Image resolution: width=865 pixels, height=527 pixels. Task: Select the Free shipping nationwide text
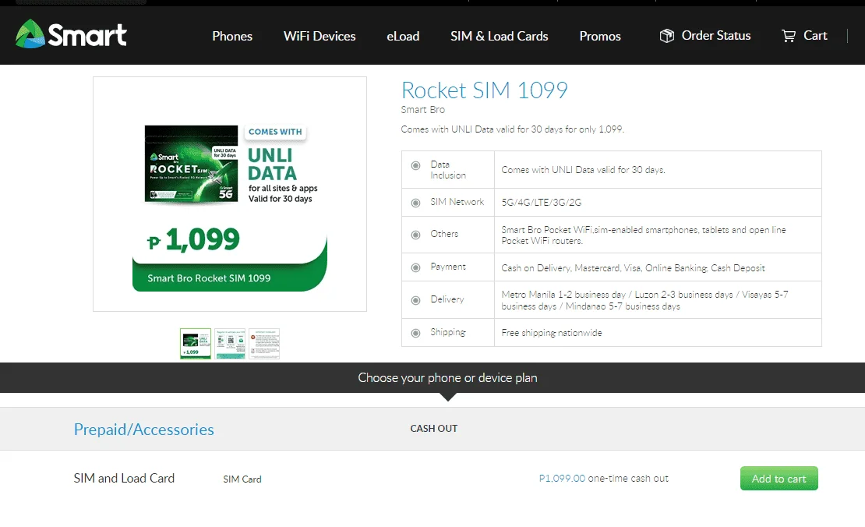pos(552,333)
